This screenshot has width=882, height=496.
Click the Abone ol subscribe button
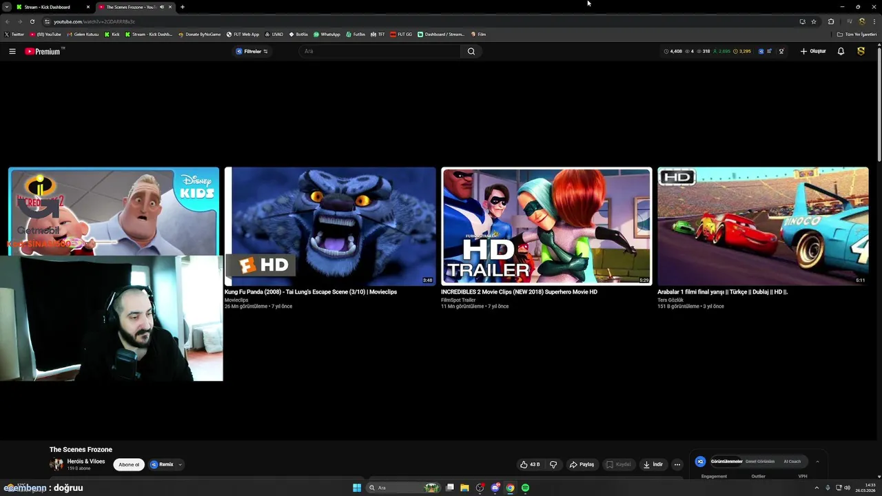point(129,464)
